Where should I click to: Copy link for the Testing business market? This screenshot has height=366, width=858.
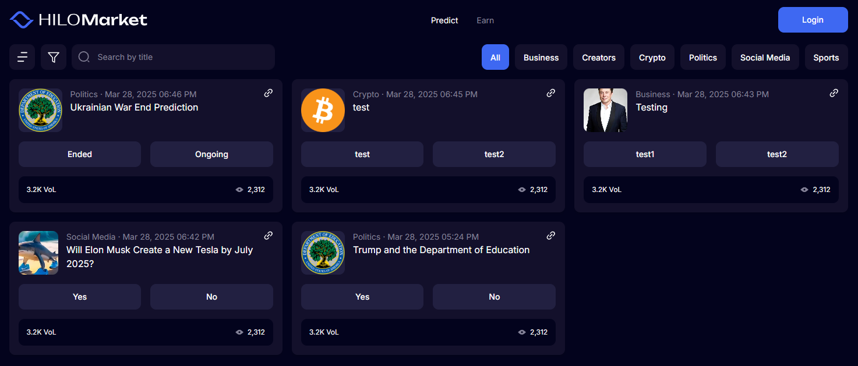(834, 93)
